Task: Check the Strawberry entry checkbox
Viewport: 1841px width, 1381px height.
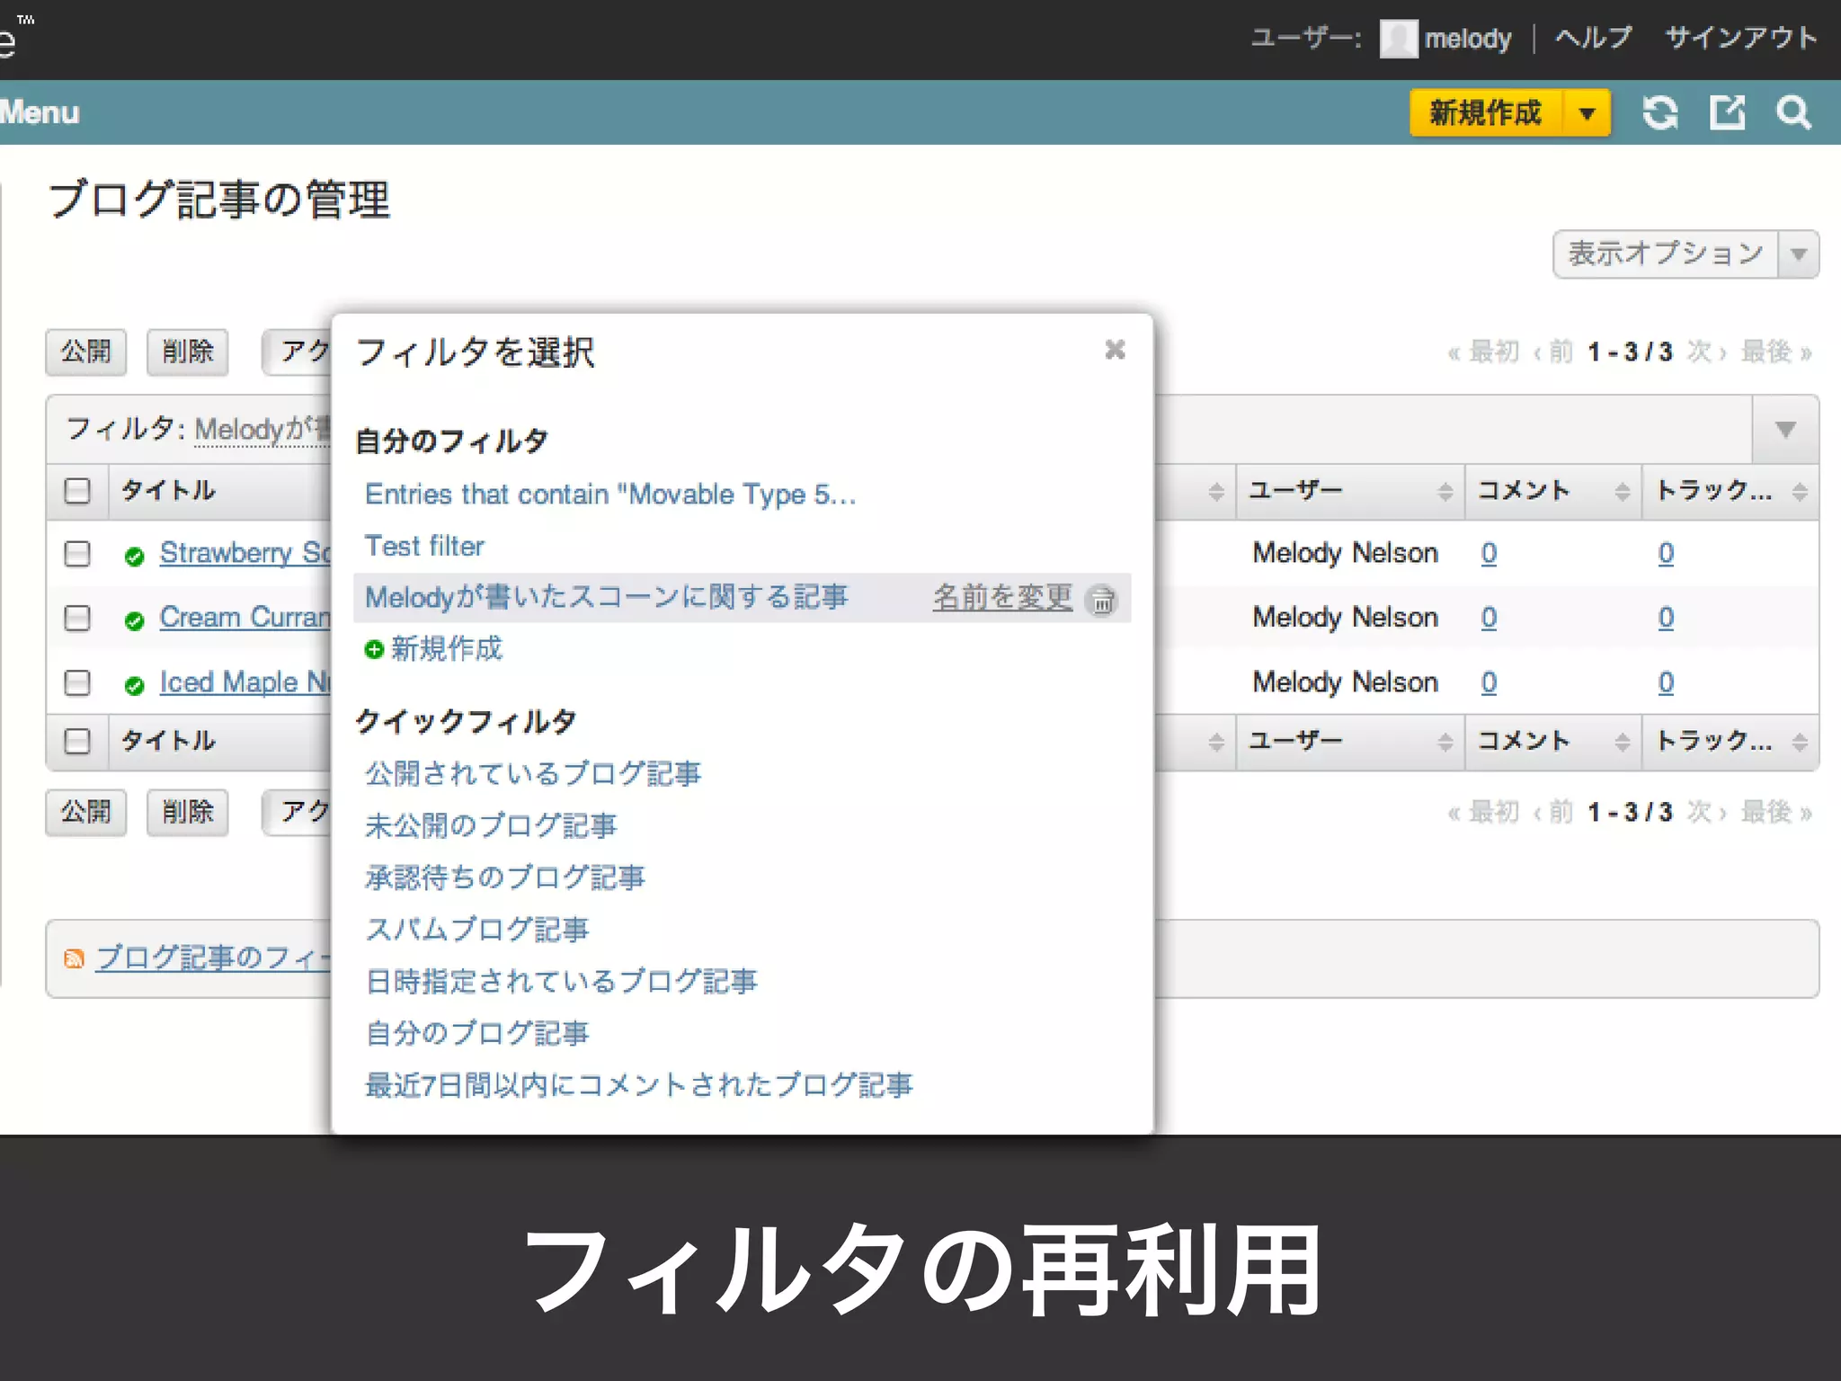Action: [x=77, y=554]
